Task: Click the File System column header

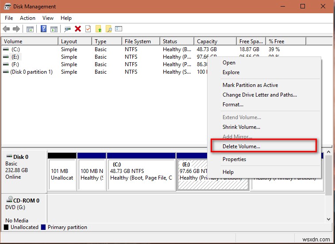Action: point(138,41)
